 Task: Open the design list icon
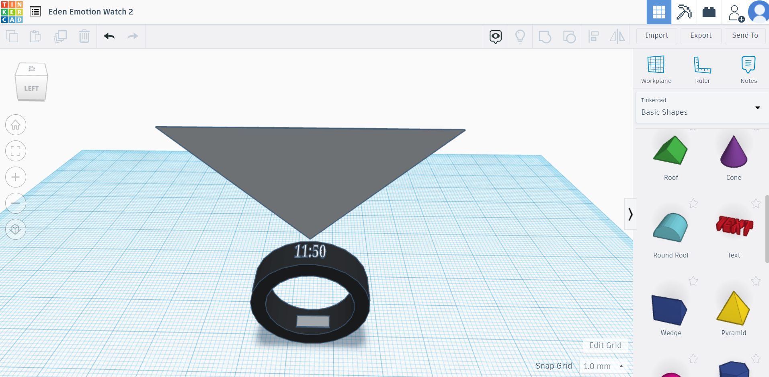point(35,12)
